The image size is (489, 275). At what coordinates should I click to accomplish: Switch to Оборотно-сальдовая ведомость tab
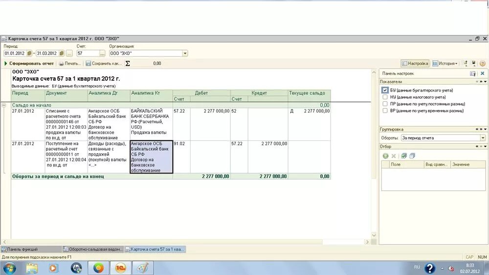point(92,249)
